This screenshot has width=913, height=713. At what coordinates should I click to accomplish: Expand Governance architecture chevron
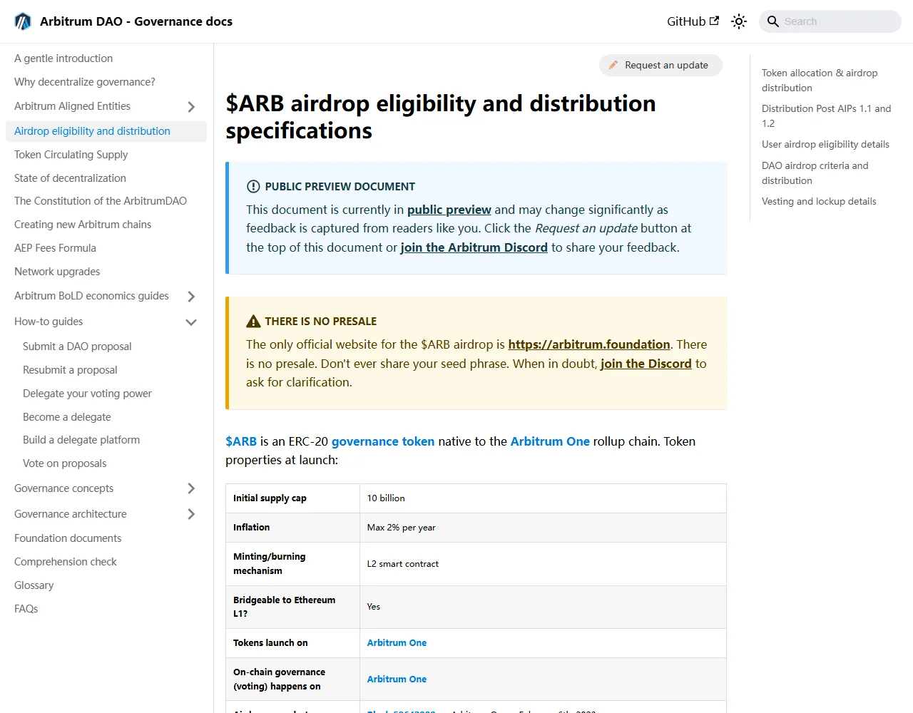[x=191, y=515]
